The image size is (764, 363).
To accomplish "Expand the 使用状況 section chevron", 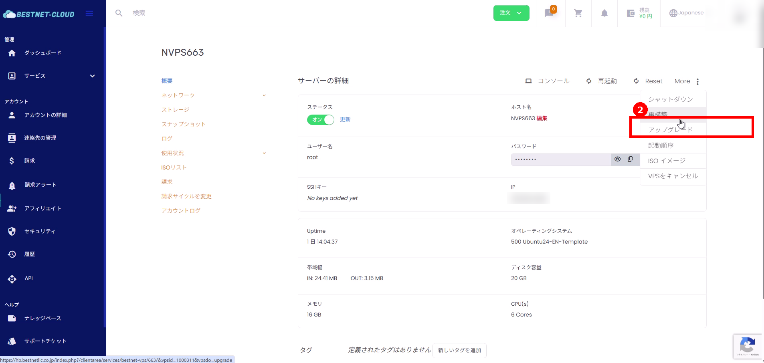I will point(264,153).
